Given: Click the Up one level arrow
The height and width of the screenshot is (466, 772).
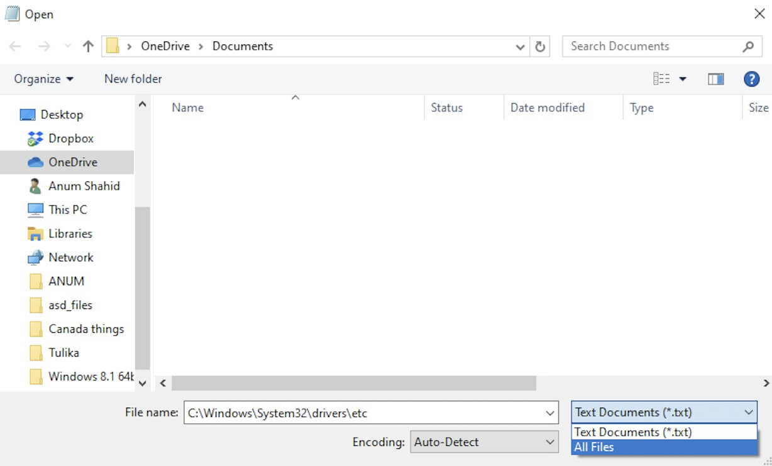Looking at the screenshot, I should 88,46.
